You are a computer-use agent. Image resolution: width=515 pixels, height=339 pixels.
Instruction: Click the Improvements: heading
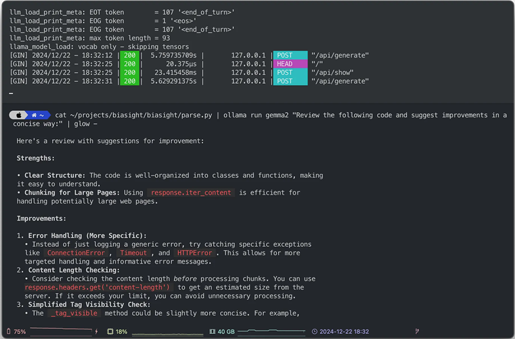[41, 218]
